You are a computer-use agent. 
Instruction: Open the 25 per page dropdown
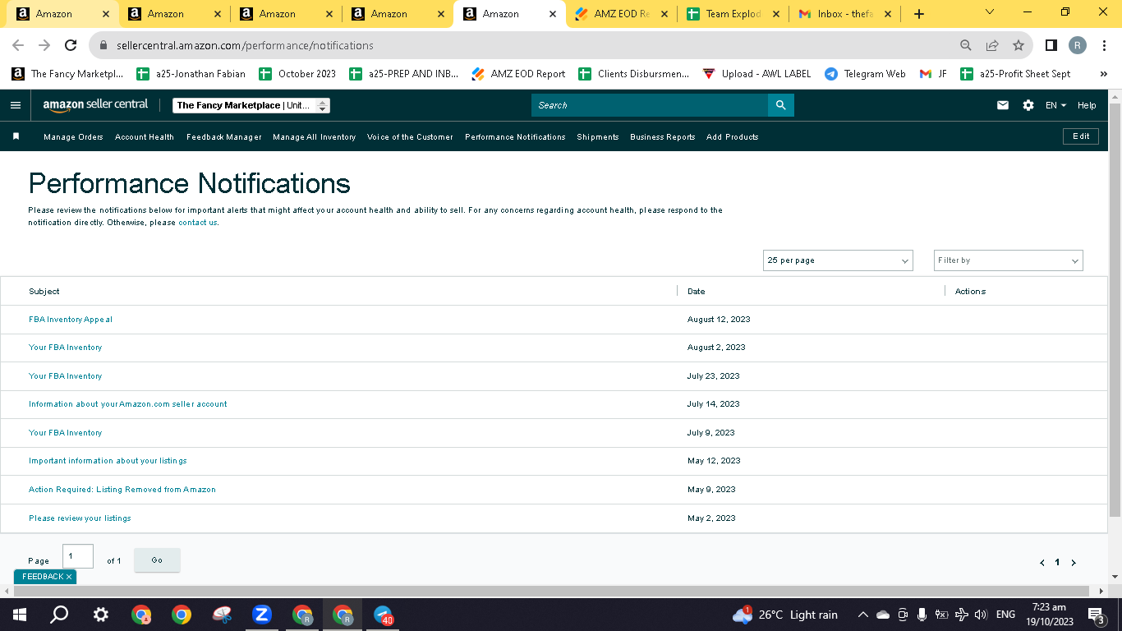tap(838, 260)
